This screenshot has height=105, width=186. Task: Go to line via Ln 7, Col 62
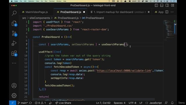[103, 103]
